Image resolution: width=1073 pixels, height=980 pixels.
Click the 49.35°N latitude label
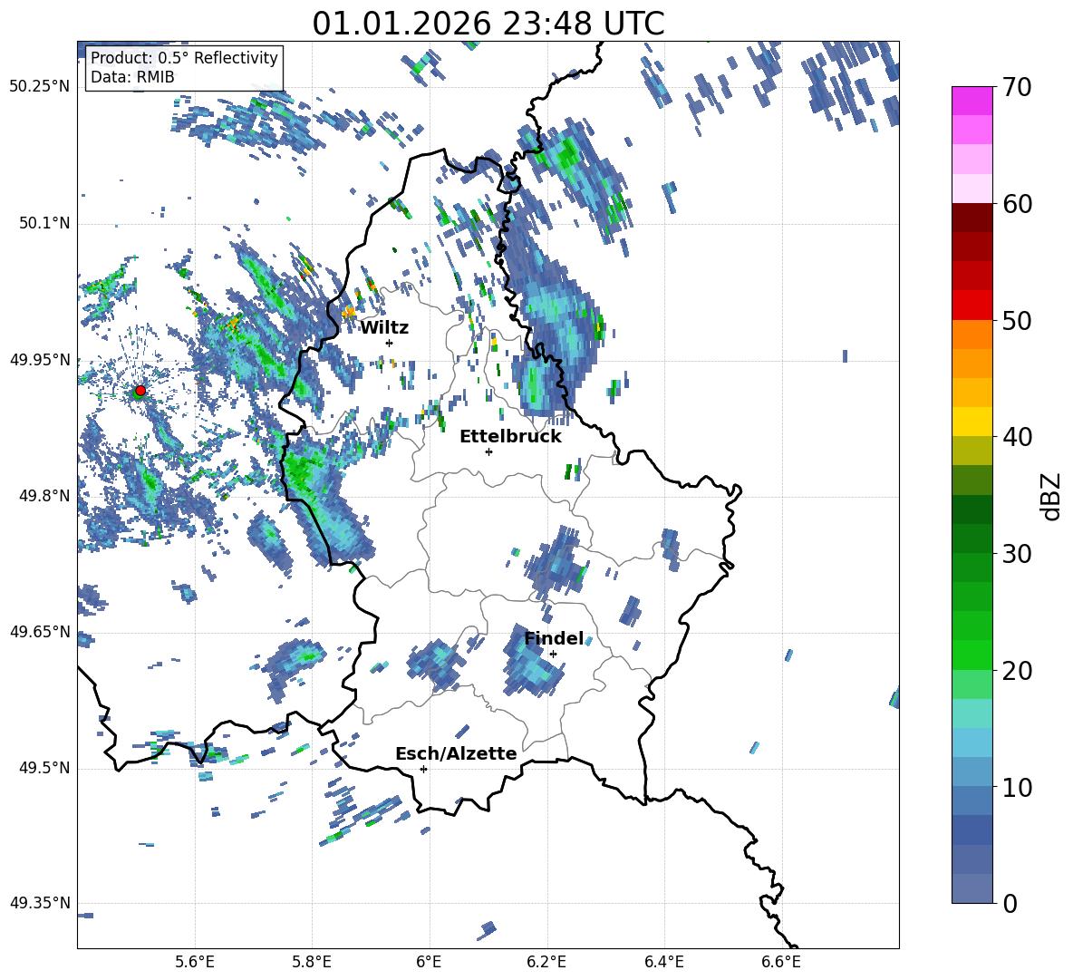[40, 903]
